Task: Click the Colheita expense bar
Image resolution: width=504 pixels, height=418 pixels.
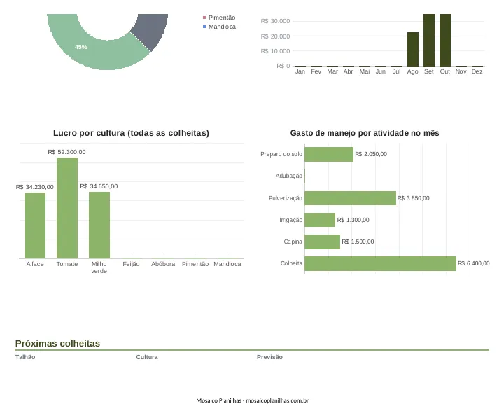Action: [381, 263]
